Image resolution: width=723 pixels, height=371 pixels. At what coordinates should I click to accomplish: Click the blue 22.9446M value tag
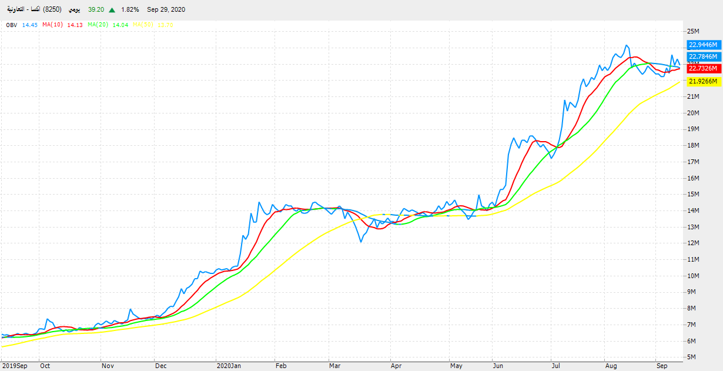pyautogui.click(x=703, y=45)
